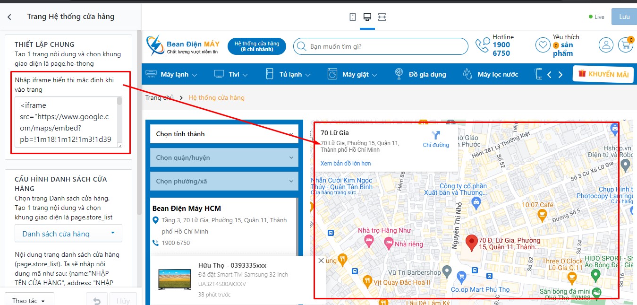This screenshot has width=637, height=305.
Task: Click the Đồ gia dụng fan icon
Action: click(399, 74)
